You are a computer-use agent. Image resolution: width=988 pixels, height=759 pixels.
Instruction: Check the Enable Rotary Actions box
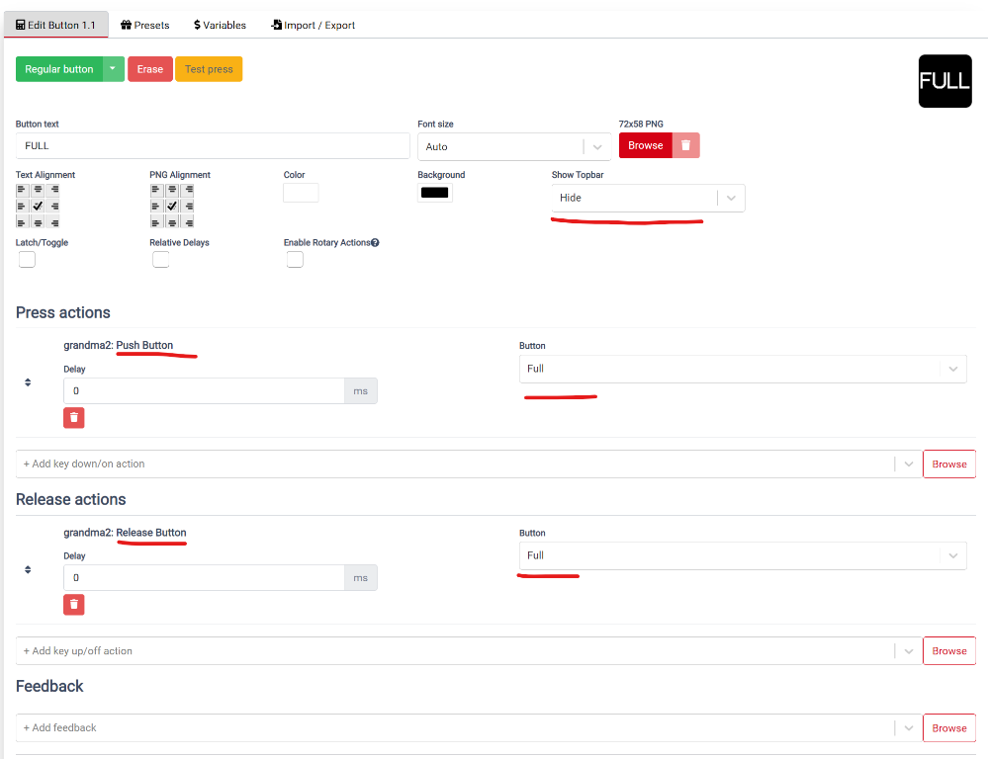pos(295,260)
